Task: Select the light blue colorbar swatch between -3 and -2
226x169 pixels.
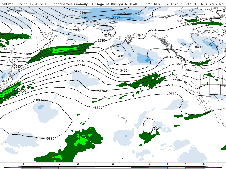Action: [x=68, y=168]
